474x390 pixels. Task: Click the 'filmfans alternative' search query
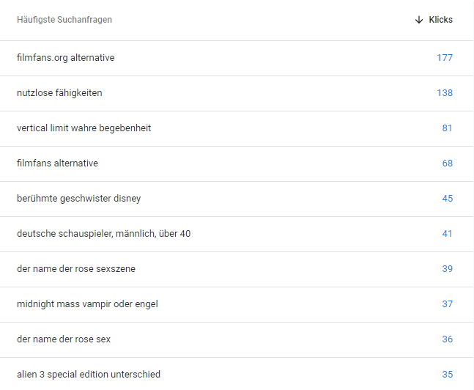tap(57, 163)
